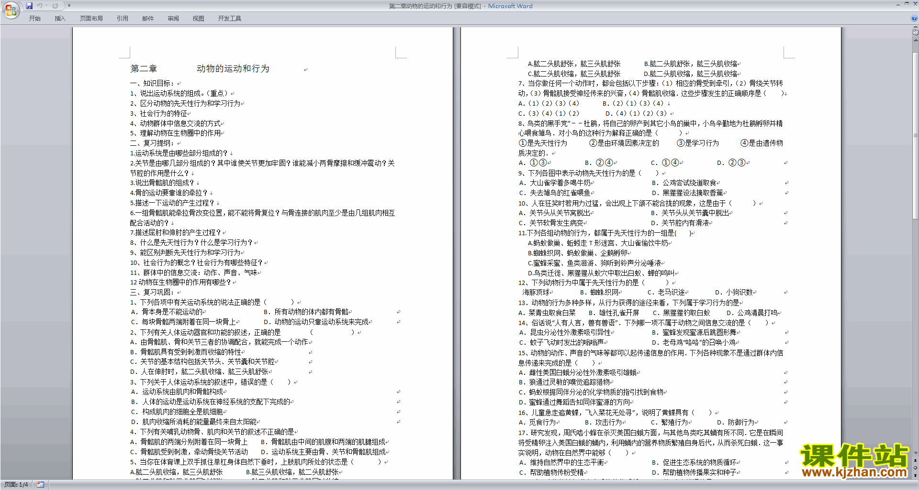Image resolution: width=919 pixels, height=490 pixels.
Task: Click option A. 大山雀学着多喝牛奶
Action: pos(555,183)
